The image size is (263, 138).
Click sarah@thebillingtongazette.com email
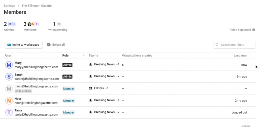click(x=37, y=79)
